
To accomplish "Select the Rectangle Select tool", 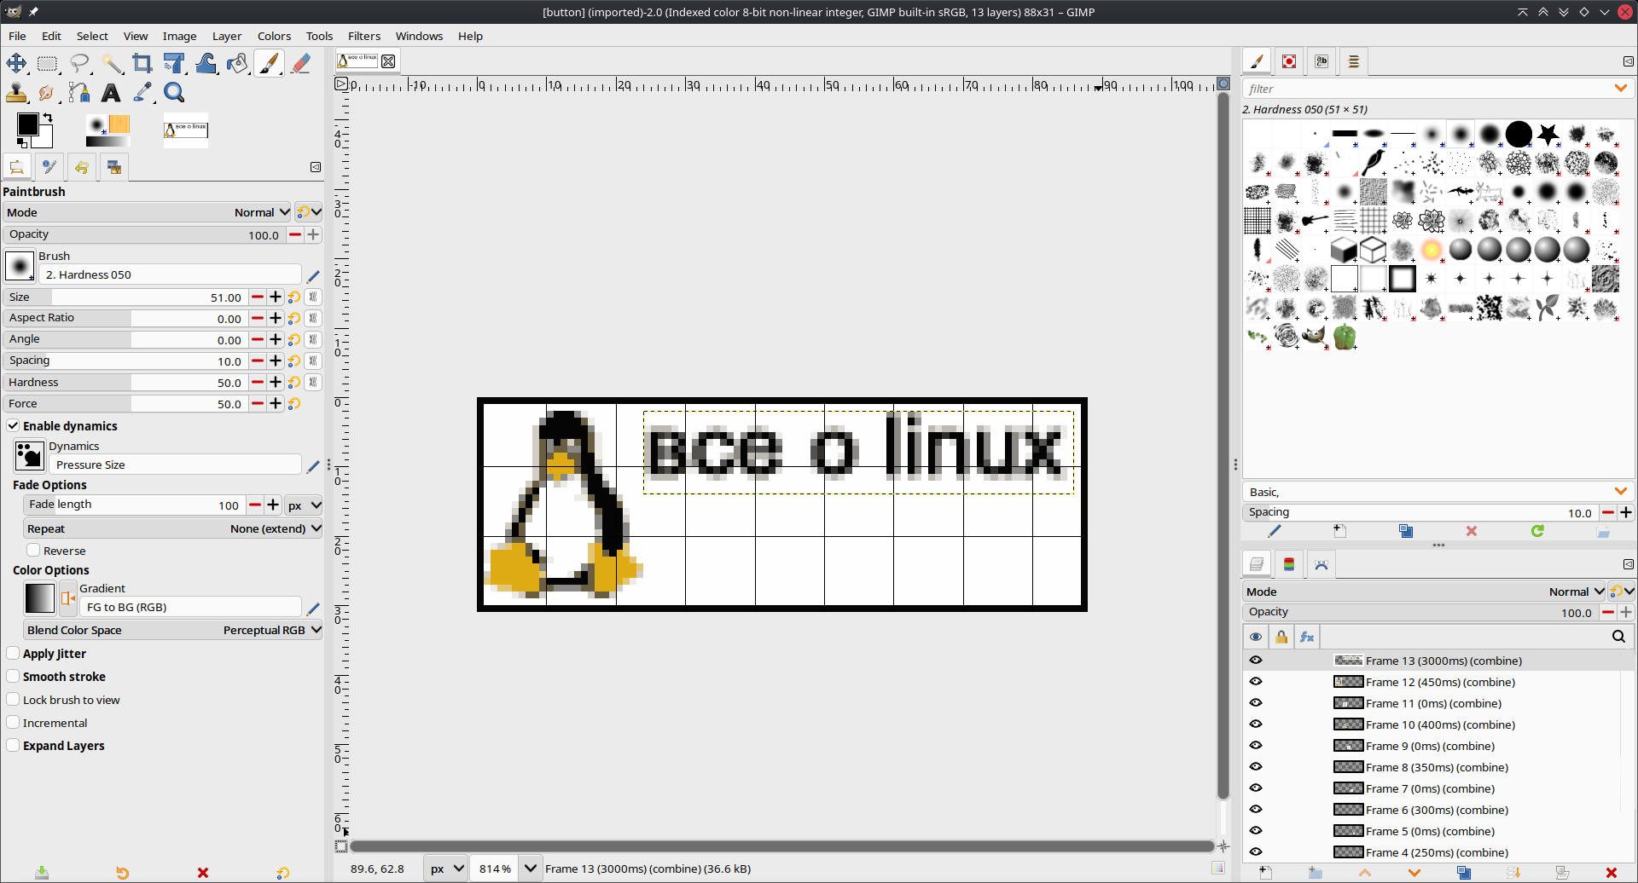I will (48, 63).
